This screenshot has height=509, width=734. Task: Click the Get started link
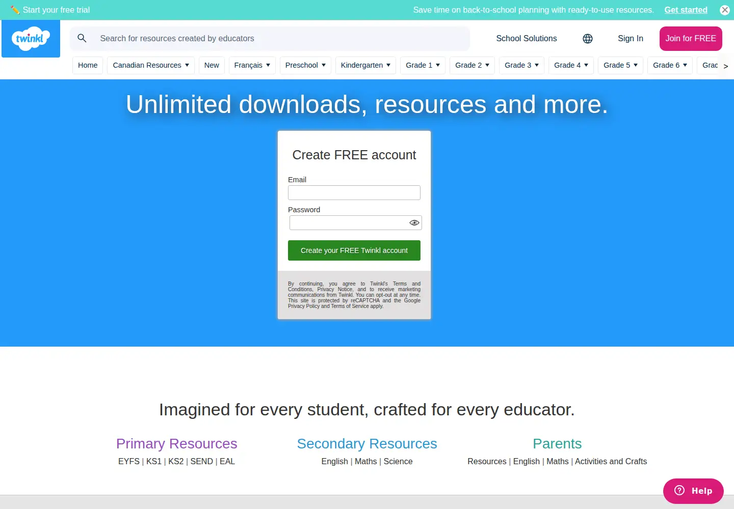(686, 10)
